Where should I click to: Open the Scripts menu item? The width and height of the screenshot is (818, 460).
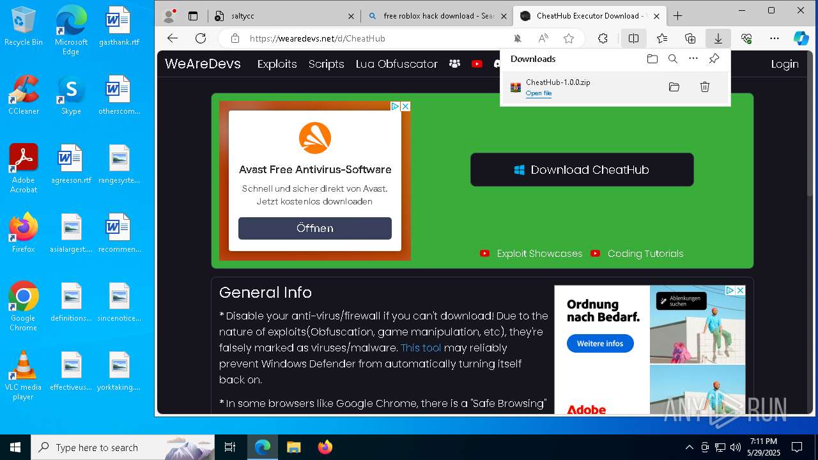(x=327, y=64)
